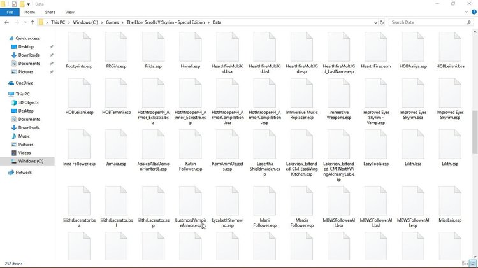Open pinned Desktop under Quick access
The width and height of the screenshot is (478, 268).
click(26, 46)
